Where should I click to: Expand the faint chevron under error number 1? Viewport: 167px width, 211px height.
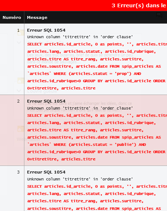[x=19, y=43]
